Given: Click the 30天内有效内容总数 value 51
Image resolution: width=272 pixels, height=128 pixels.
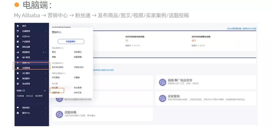Looking at the screenshot, I should click(x=127, y=41).
